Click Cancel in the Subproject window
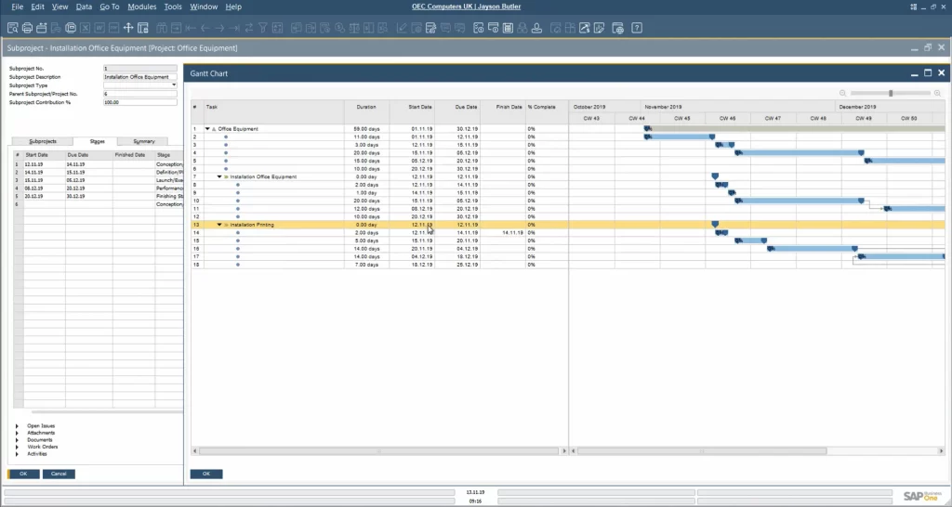The image size is (952, 507). [x=59, y=474]
